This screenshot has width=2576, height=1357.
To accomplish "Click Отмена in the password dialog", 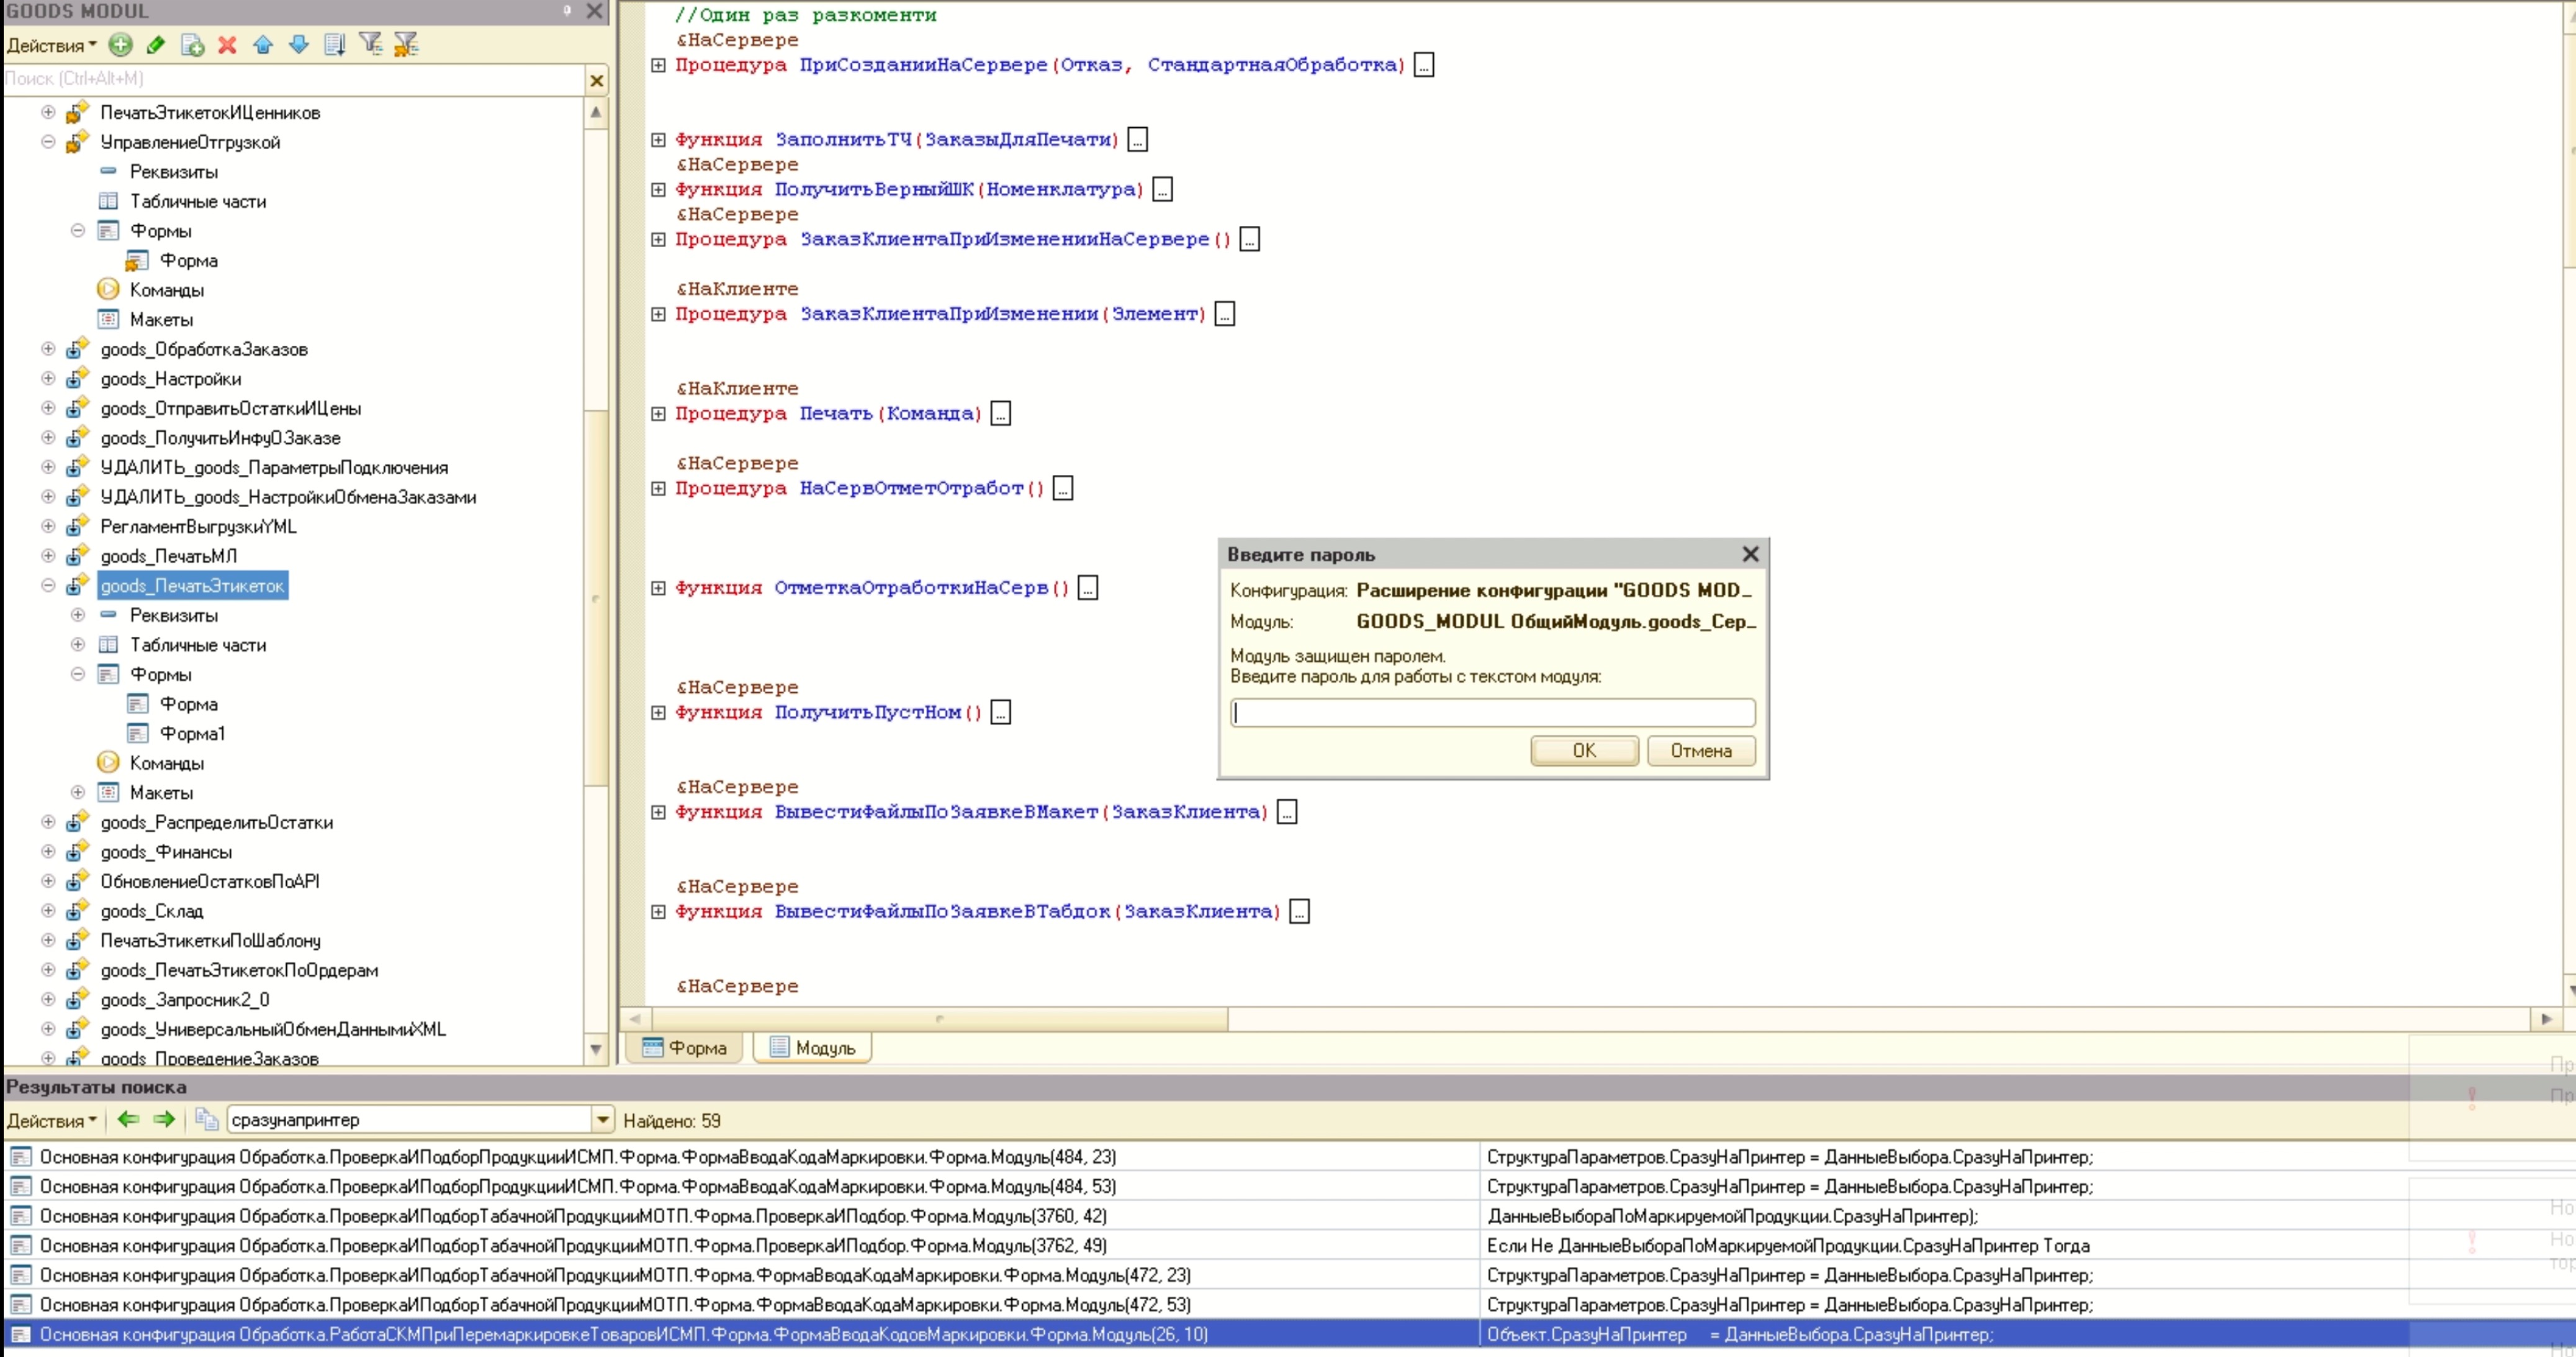I will click(1700, 750).
